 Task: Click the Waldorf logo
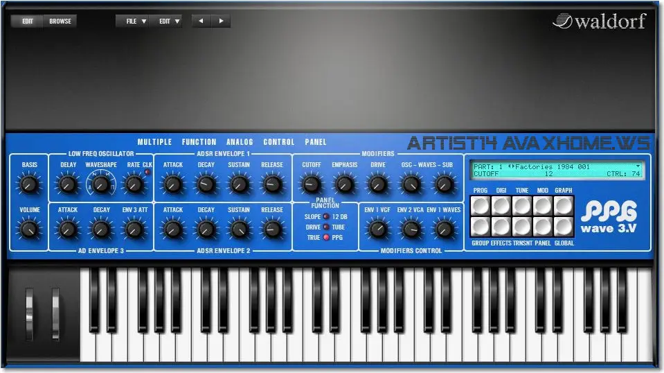(600, 21)
